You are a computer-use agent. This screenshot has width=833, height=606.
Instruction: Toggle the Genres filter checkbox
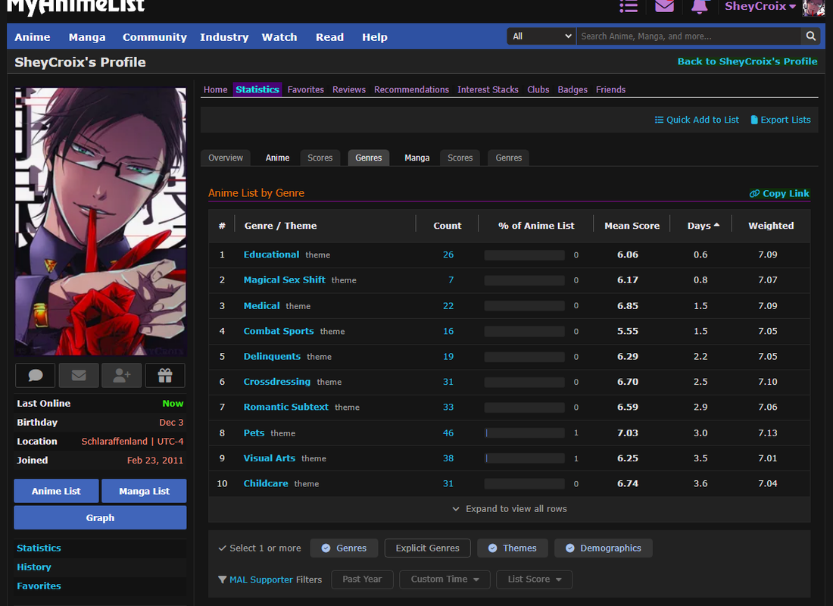point(344,548)
